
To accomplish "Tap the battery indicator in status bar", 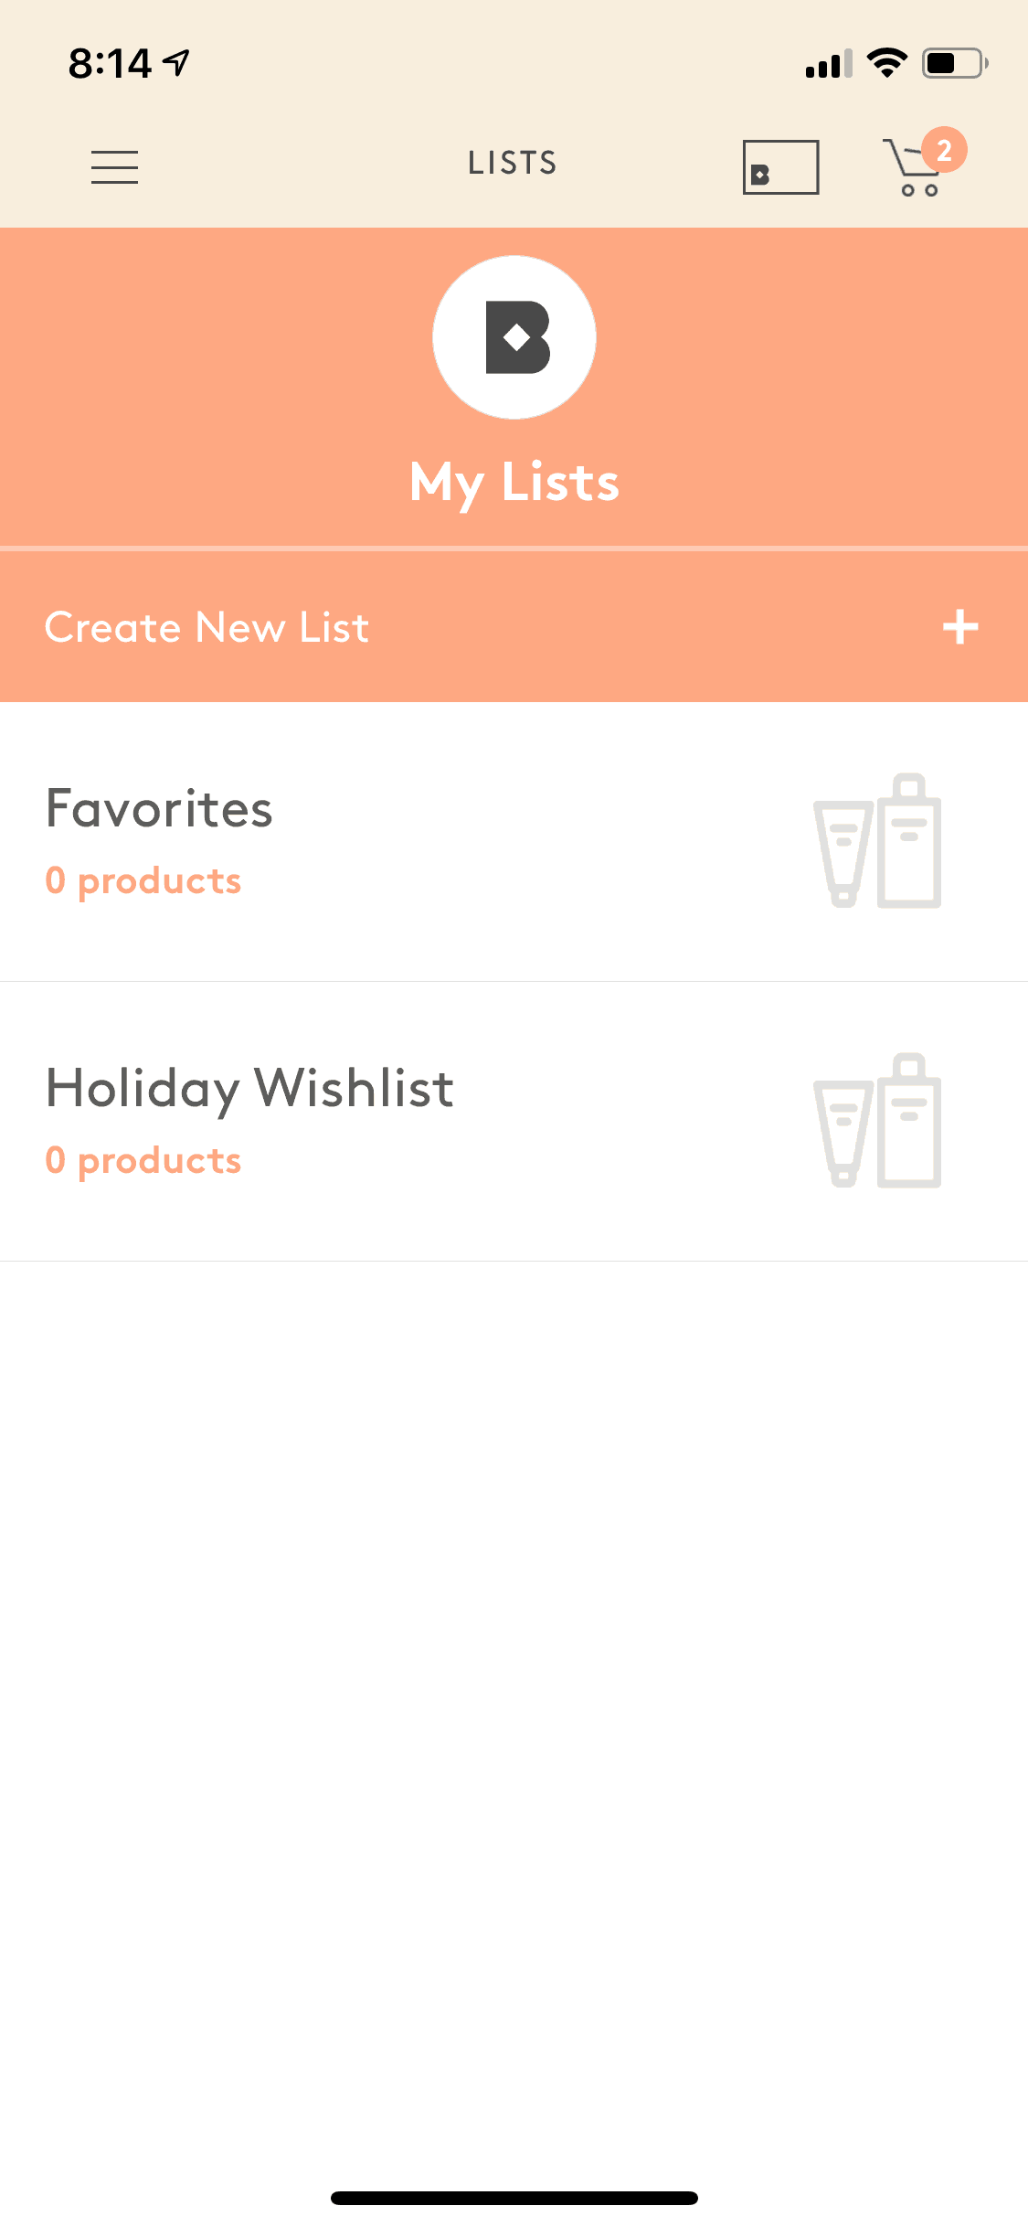I will 954,63.
